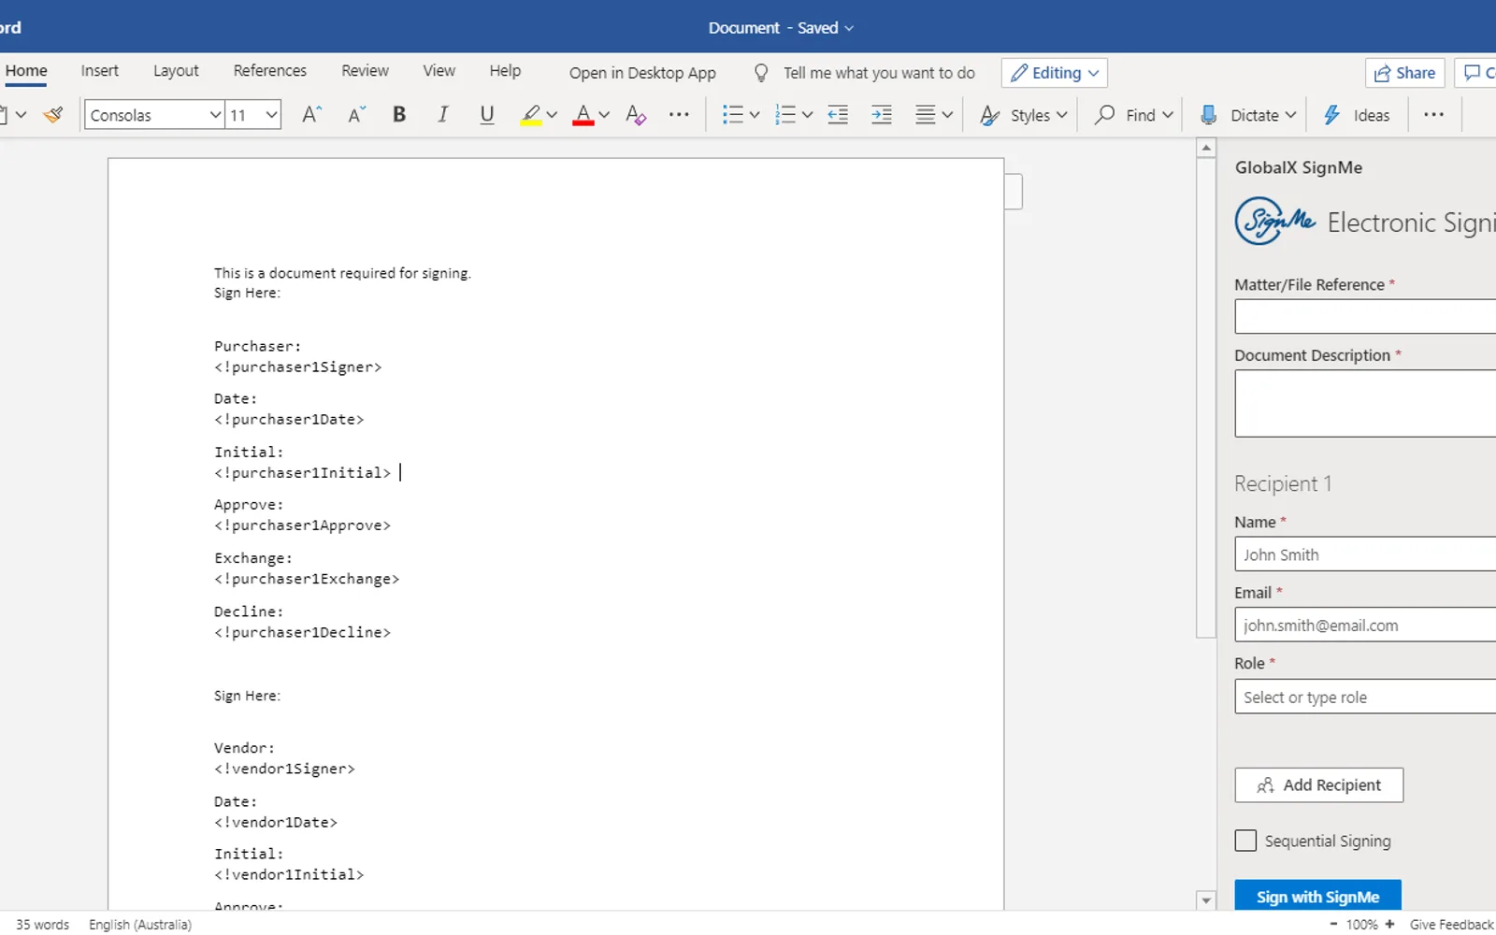Click the Format Painter icon

[x=53, y=115]
